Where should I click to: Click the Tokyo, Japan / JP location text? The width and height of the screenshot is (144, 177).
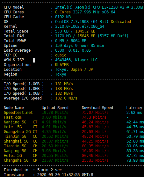click(74, 70)
